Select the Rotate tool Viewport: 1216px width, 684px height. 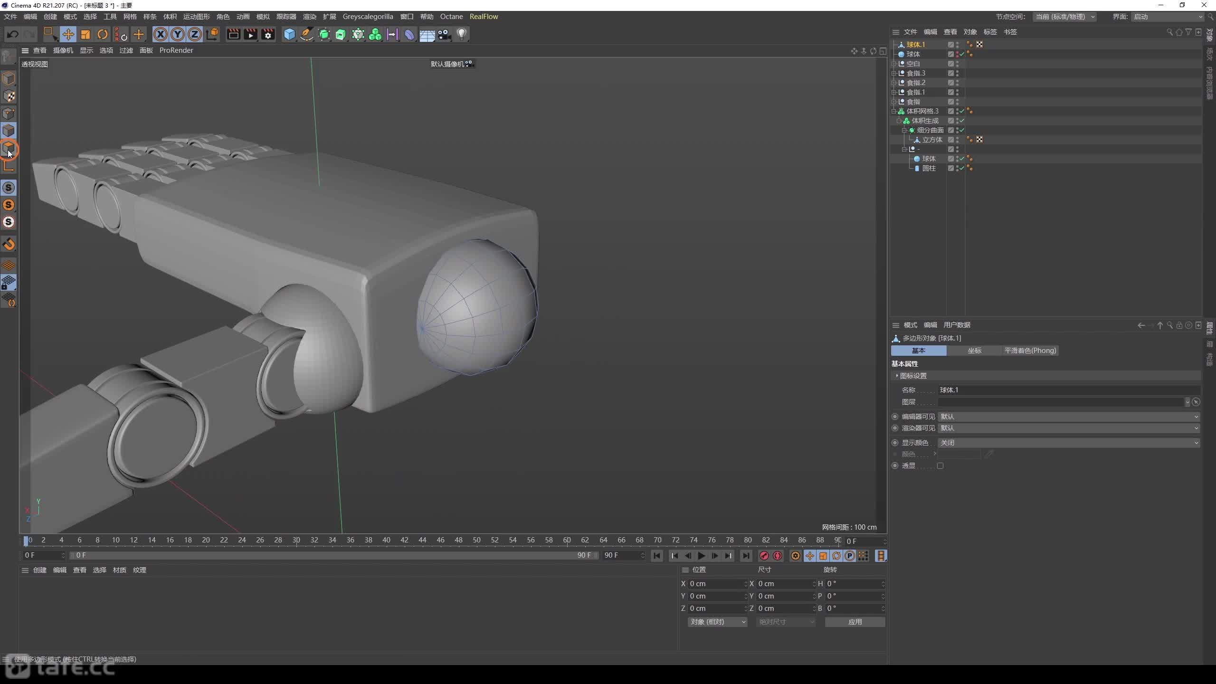pos(103,34)
